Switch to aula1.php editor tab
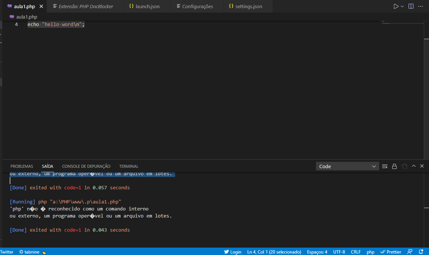 25,6
